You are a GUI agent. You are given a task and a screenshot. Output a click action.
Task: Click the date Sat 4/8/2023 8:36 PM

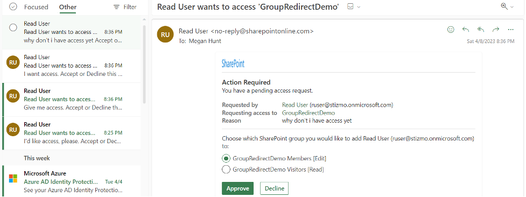tap(490, 41)
